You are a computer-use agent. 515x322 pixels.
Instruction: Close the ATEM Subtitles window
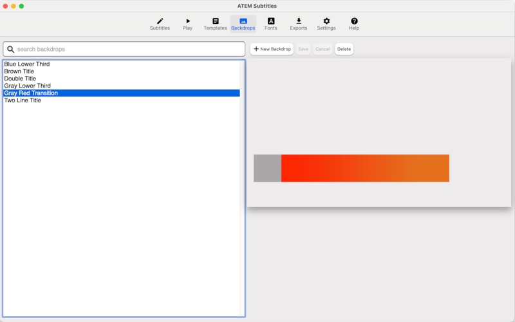pyautogui.click(x=5, y=6)
